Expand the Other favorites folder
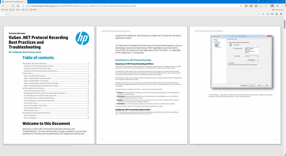This screenshot has width=286, height=156. [x=278, y=10]
